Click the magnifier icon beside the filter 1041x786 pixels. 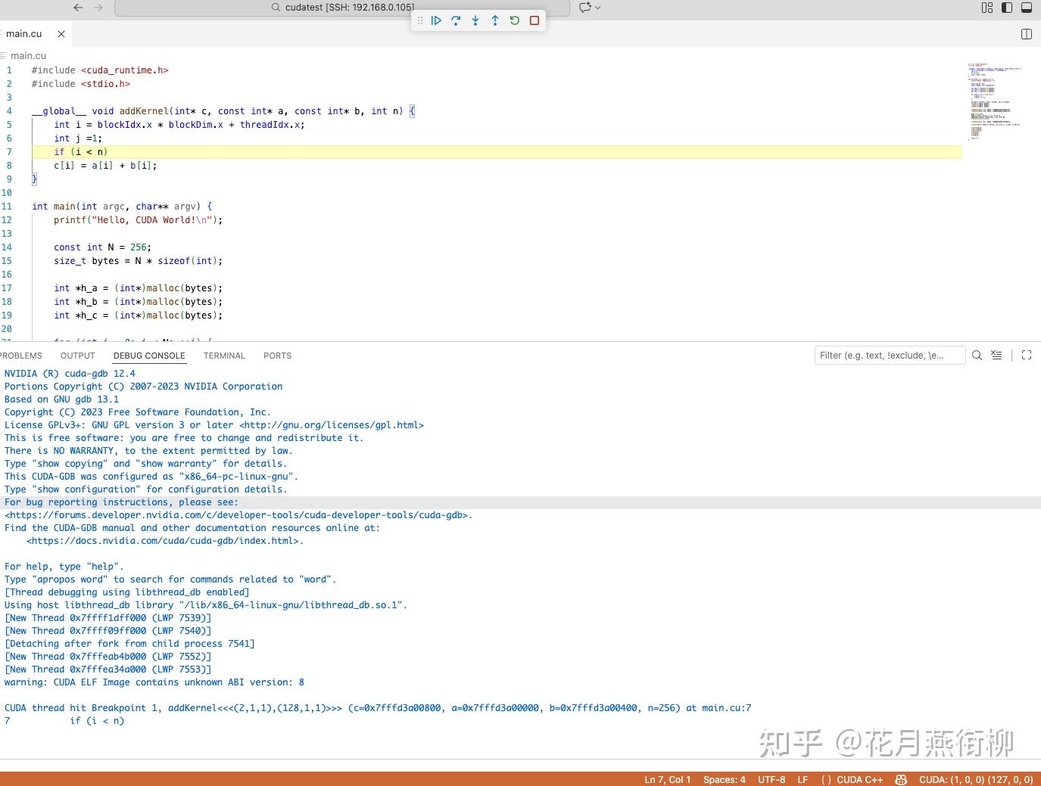(x=977, y=356)
